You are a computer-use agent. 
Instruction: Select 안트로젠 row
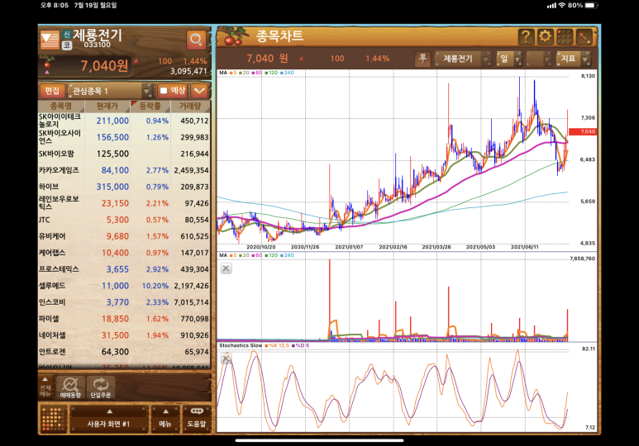point(124,352)
